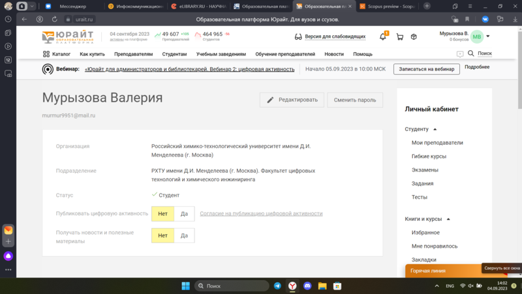Viewport: 522px width, 294px height.
Task: Click the lock site security icon
Action: click(68, 20)
